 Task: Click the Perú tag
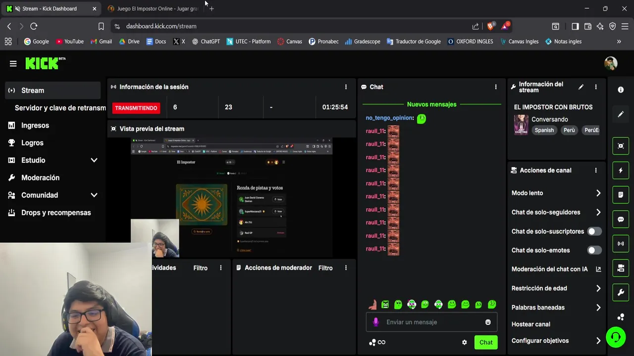[569, 130]
